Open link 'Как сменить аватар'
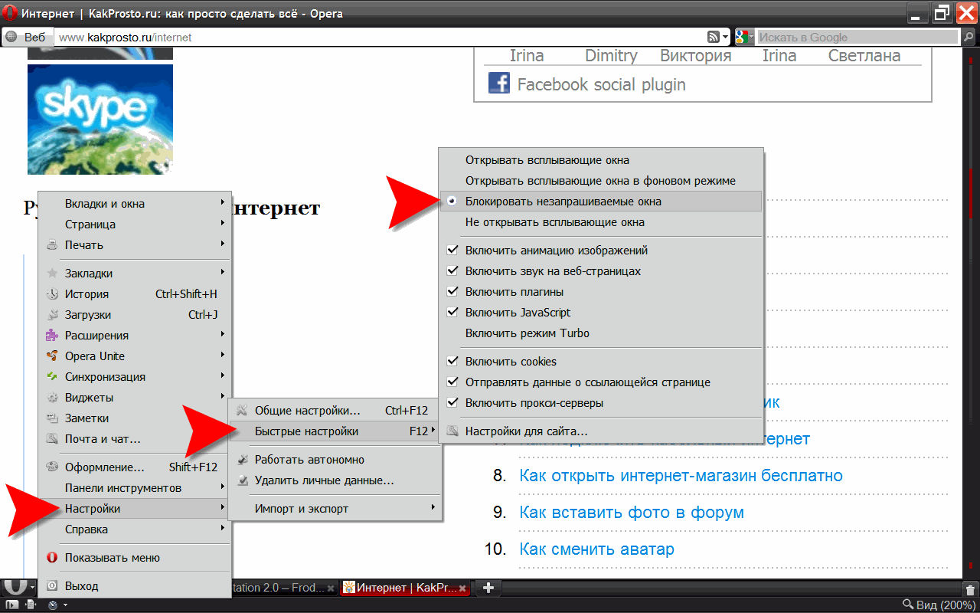This screenshot has width=980, height=613. (x=596, y=549)
